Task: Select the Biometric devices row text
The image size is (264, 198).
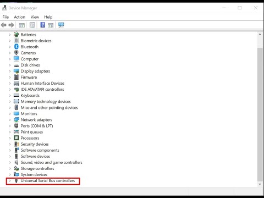Action: [x=36, y=41]
